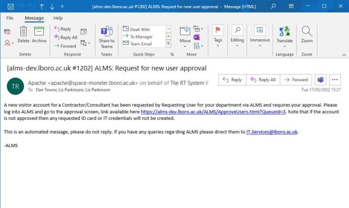Send message to OneNote
The height and width of the screenshot is (208, 349).
(x=196, y=38)
